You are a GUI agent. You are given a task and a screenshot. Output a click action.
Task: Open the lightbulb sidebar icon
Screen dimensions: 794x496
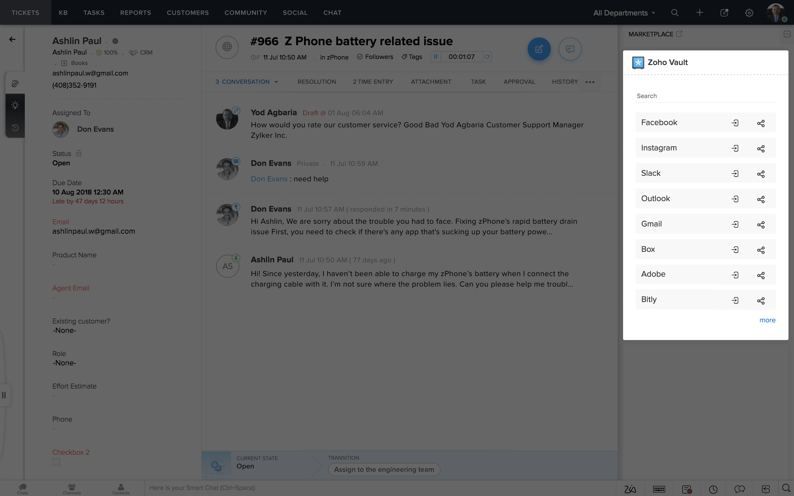pos(15,105)
